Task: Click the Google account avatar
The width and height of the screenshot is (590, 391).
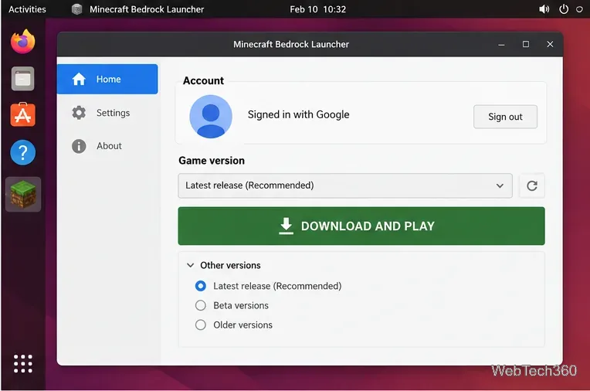Action: click(x=211, y=117)
